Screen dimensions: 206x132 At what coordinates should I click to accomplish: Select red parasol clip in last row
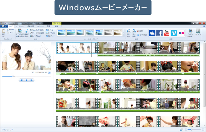tap(107, 121)
